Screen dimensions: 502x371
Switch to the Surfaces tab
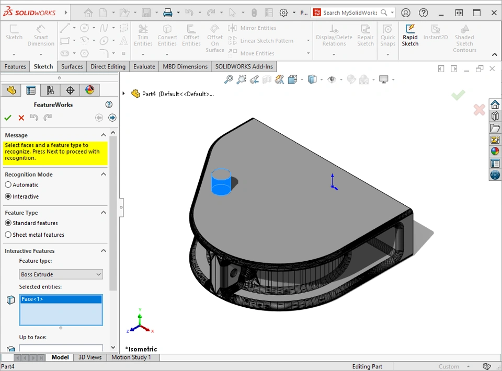click(72, 66)
